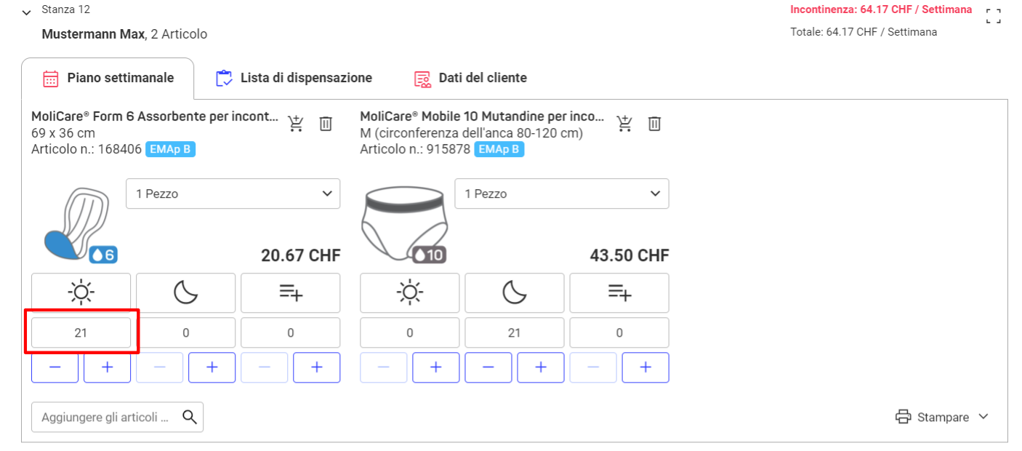1022x451 pixels.
Task: Increase the Mobile 10 night quantity
Action: pyautogui.click(x=540, y=367)
